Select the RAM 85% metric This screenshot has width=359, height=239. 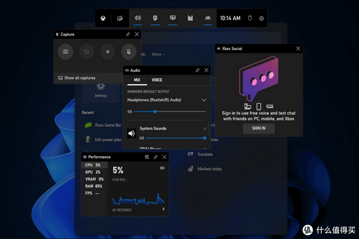pyautogui.click(x=94, y=186)
